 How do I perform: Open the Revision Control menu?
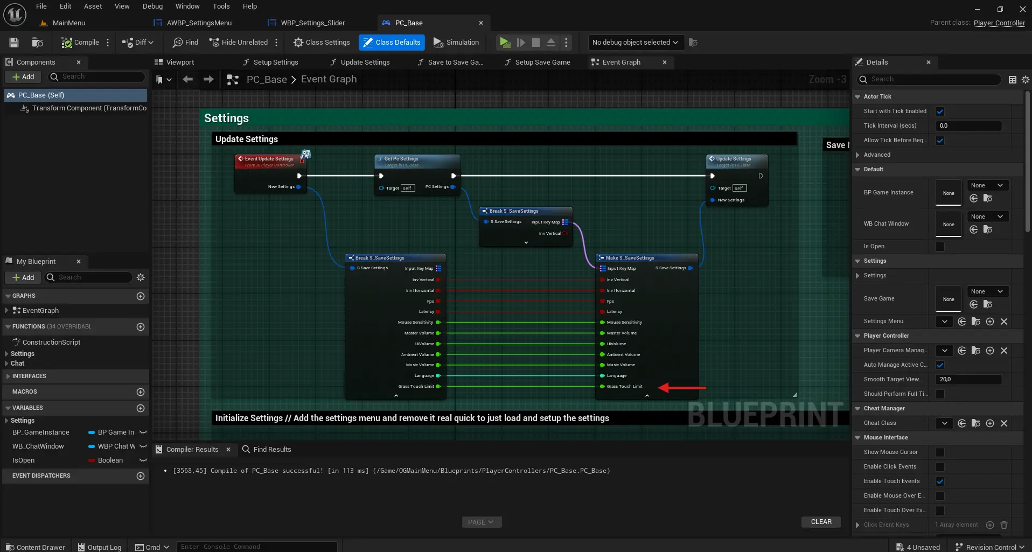click(990, 547)
